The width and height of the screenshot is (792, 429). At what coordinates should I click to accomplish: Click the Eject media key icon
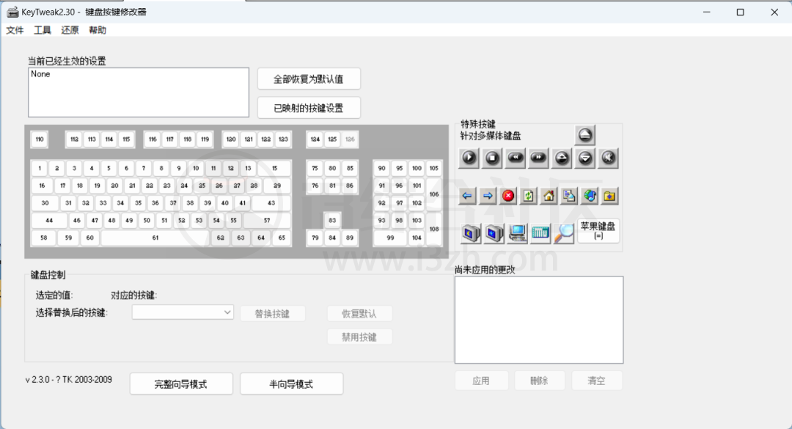pos(585,135)
